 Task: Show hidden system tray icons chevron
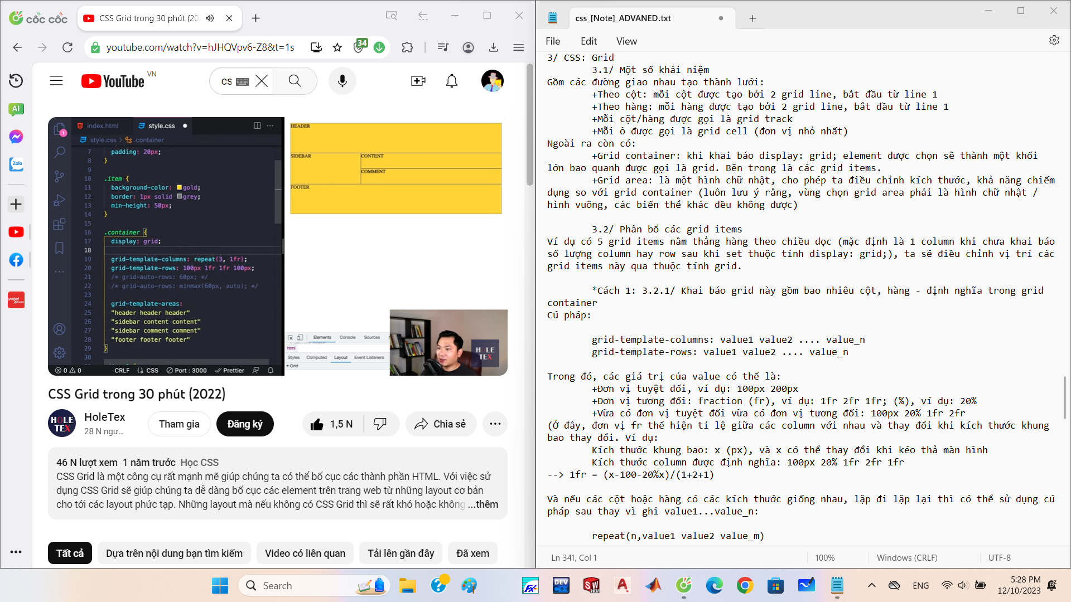pos(871,585)
